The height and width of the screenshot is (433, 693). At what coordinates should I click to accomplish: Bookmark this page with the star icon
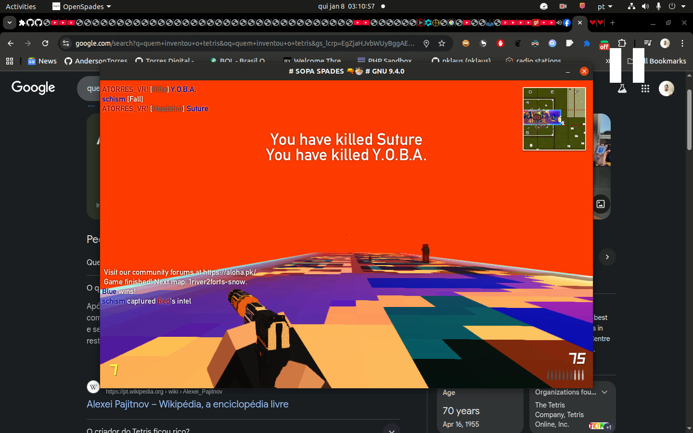click(442, 43)
